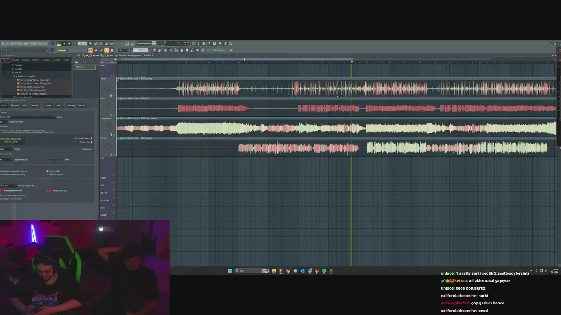This screenshot has height=315, width=561.
Task: Switch browser to PROJECT tab
Action: pos(15,60)
